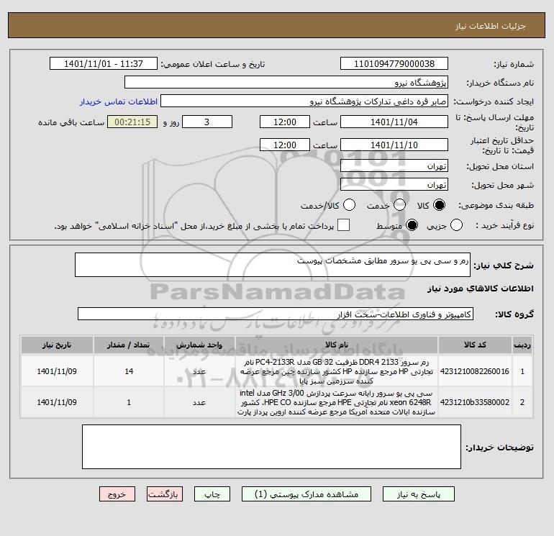Click column header تاریخ نیاز
Screen dimensions: 554x536
pos(57,345)
